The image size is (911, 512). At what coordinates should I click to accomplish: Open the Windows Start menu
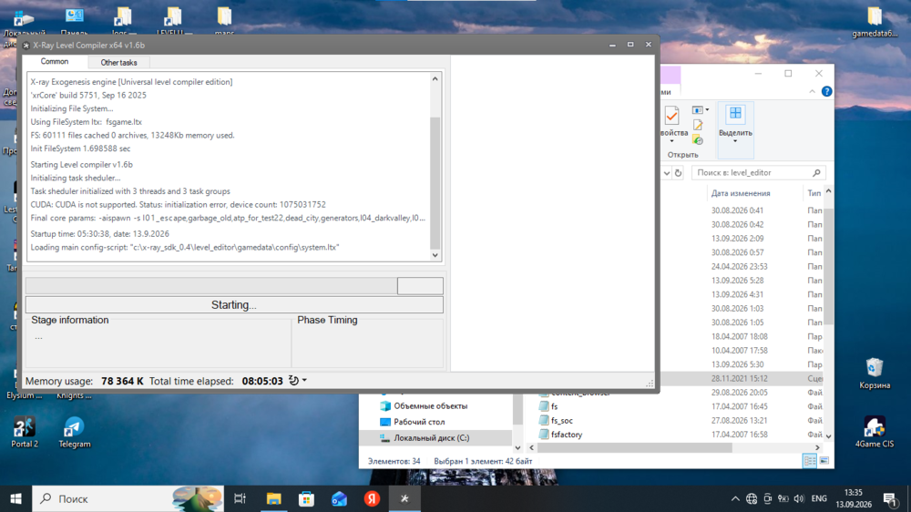coord(15,498)
